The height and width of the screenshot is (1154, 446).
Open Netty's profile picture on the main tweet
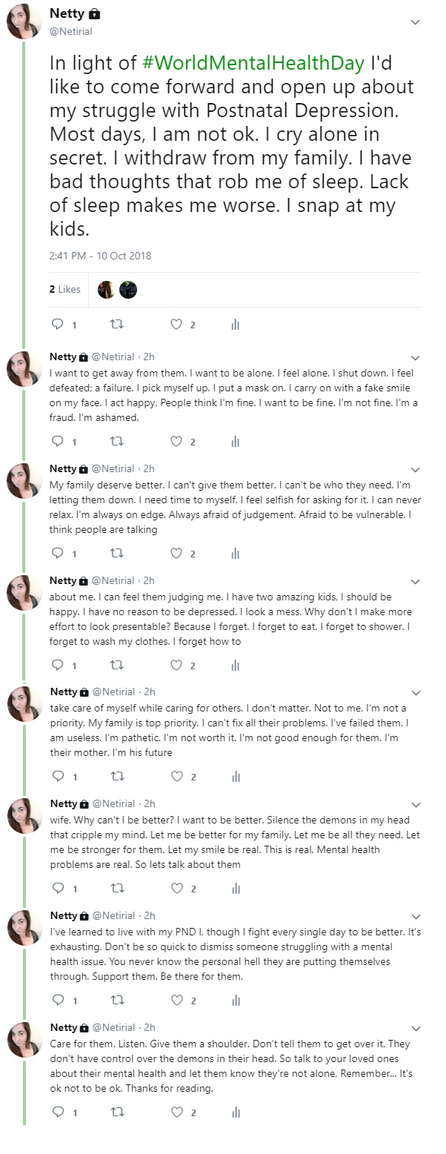tap(24, 20)
